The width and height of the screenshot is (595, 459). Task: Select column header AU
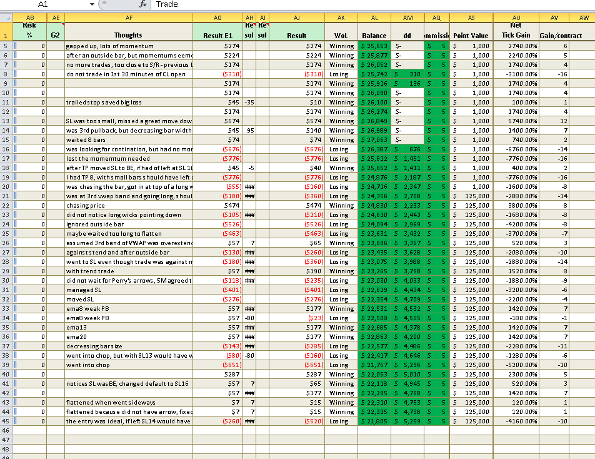[x=516, y=18]
